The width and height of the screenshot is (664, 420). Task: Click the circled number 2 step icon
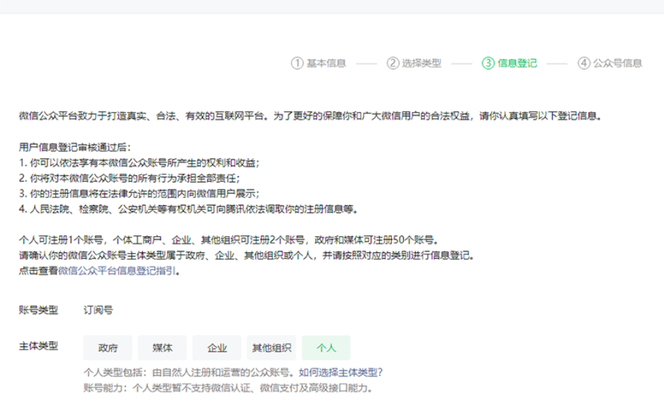[393, 63]
